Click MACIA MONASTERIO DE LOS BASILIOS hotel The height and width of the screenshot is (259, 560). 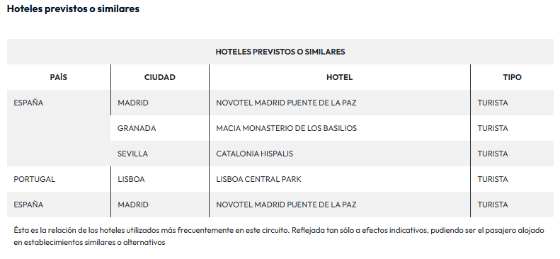[x=287, y=128]
